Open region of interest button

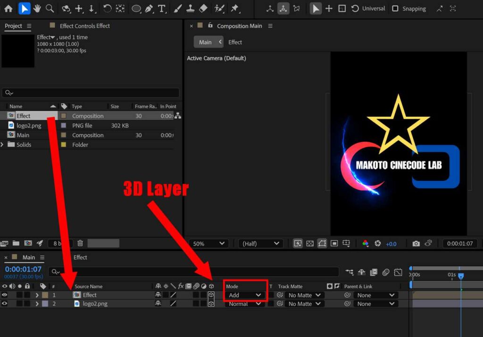point(334,243)
